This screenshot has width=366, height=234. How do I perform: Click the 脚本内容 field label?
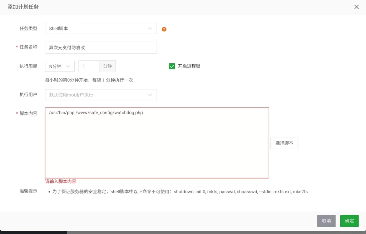(x=28, y=113)
